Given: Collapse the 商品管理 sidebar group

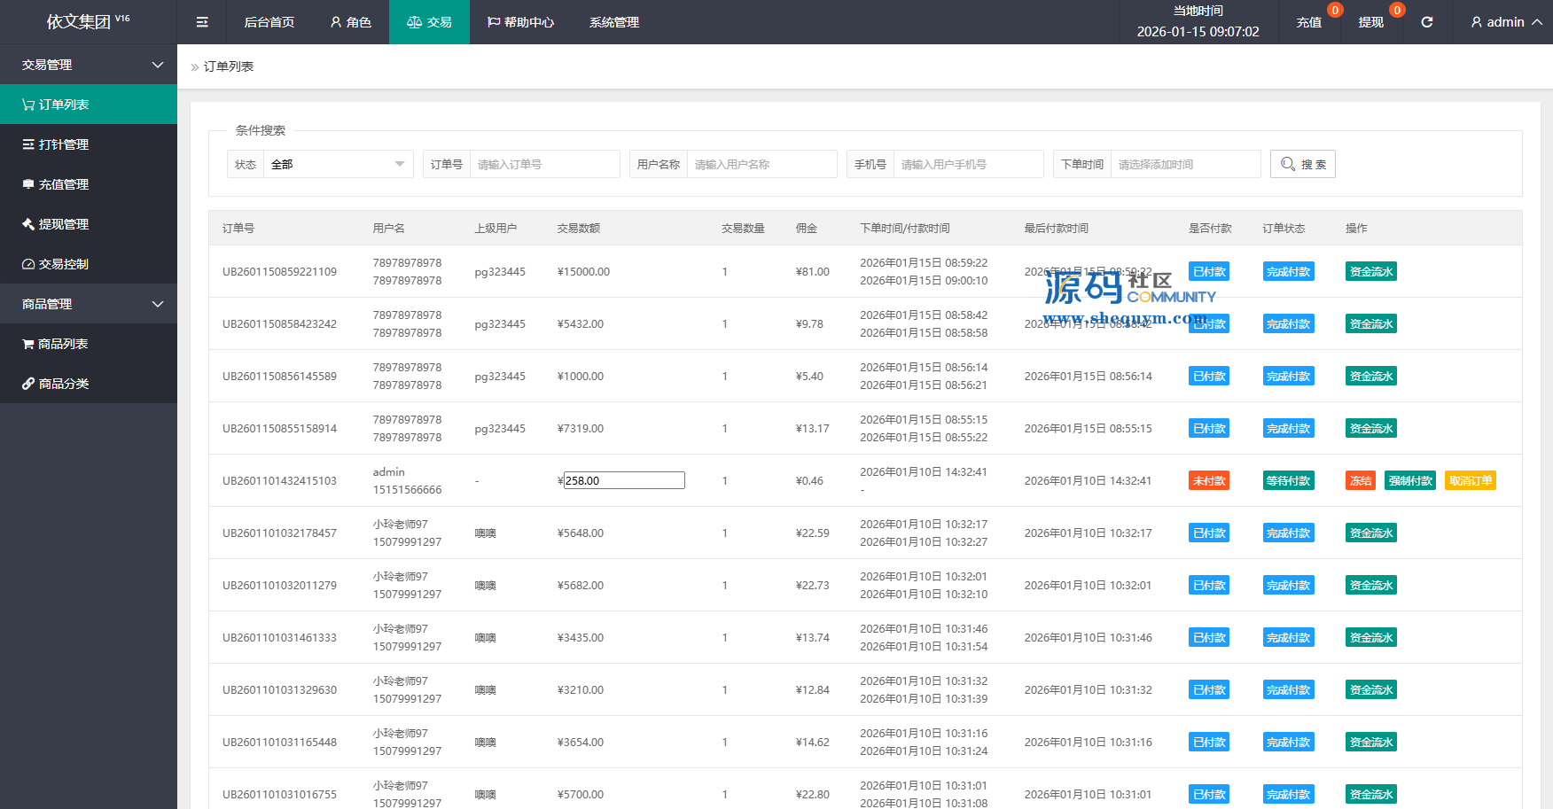Looking at the screenshot, I should coord(89,304).
